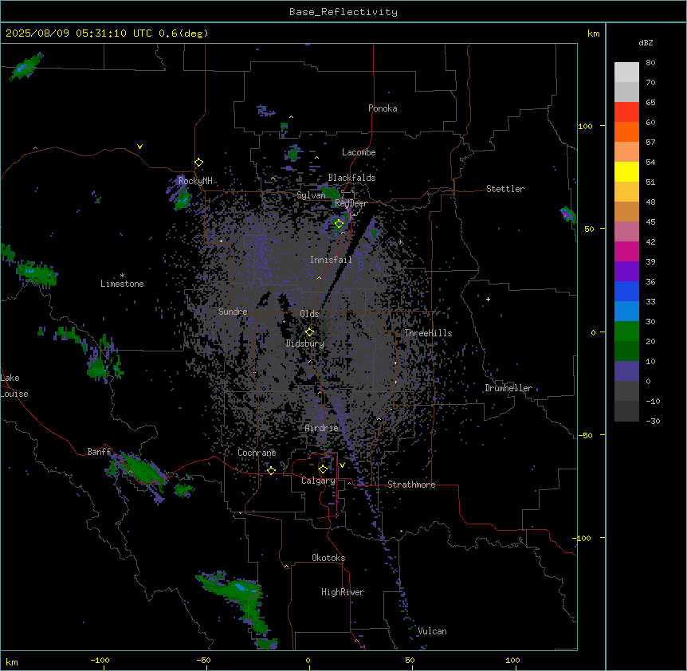Click the Lake Louise label
Viewport: 687px width, 671px height.
14,386
